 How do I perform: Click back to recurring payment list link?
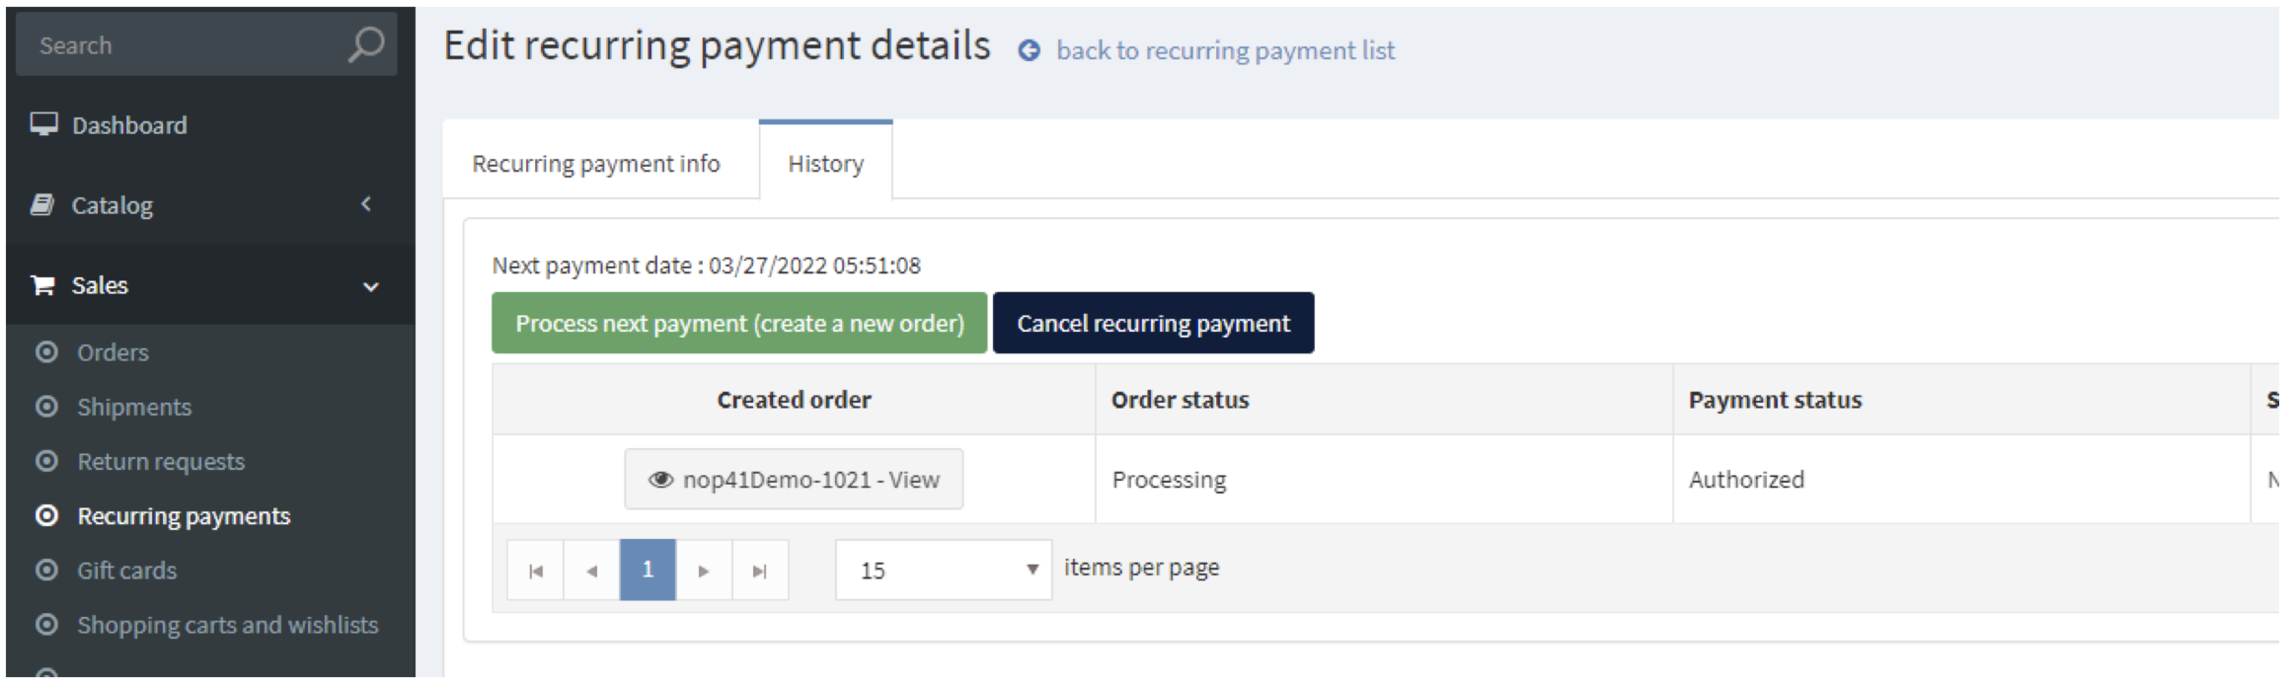tap(1225, 51)
